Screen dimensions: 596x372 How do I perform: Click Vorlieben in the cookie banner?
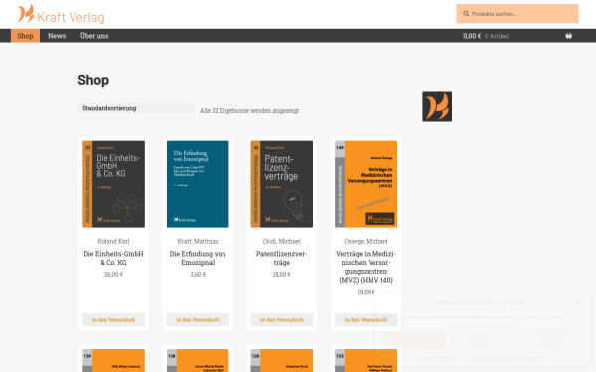(550, 341)
